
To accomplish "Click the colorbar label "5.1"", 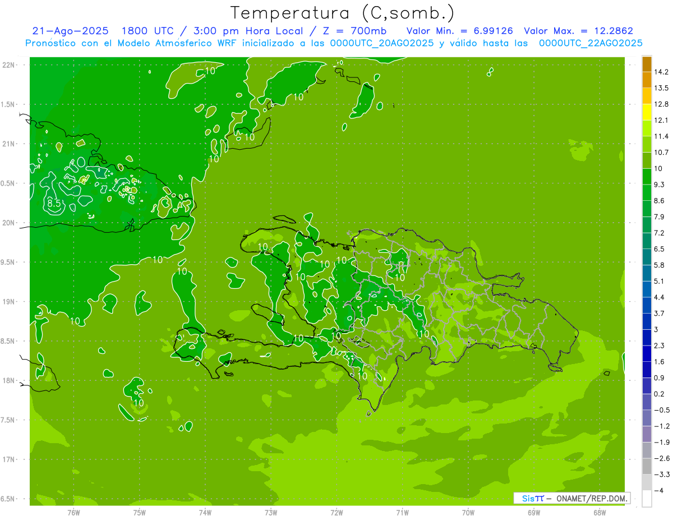I will [660, 281].
